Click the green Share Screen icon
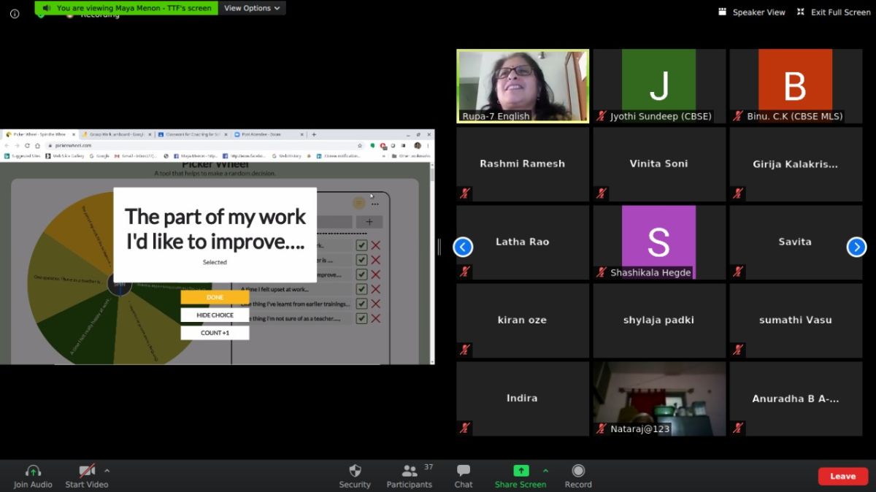The width and height of the screenshot is (876, 492). [520, 472]
